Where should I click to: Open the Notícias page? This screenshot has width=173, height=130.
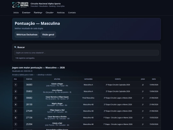point(61,13)
